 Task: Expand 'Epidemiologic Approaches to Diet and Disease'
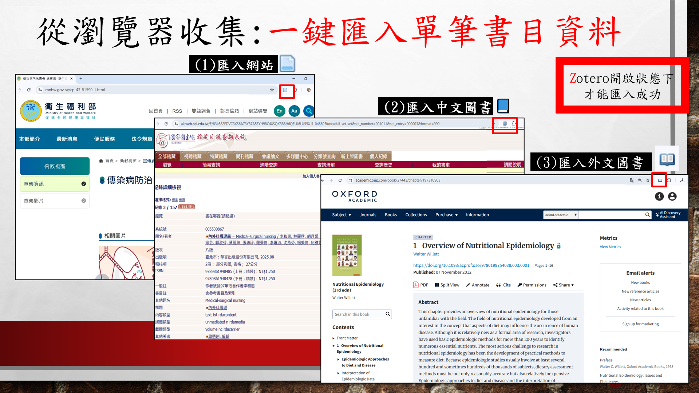pos(338,359)
